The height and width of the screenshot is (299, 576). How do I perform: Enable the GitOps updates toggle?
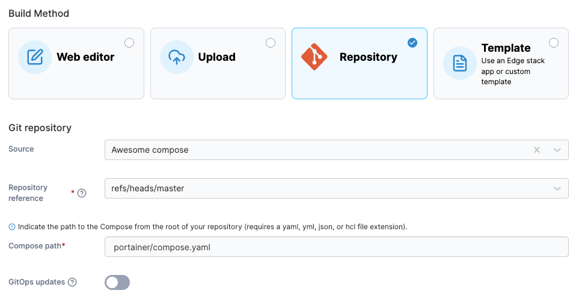pos(117,282)
